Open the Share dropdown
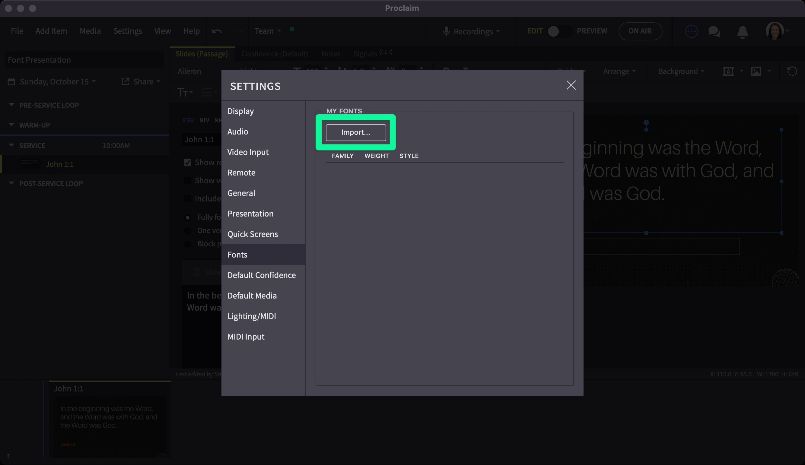Viewport: 805px width, 465px height. click(141, 81)
